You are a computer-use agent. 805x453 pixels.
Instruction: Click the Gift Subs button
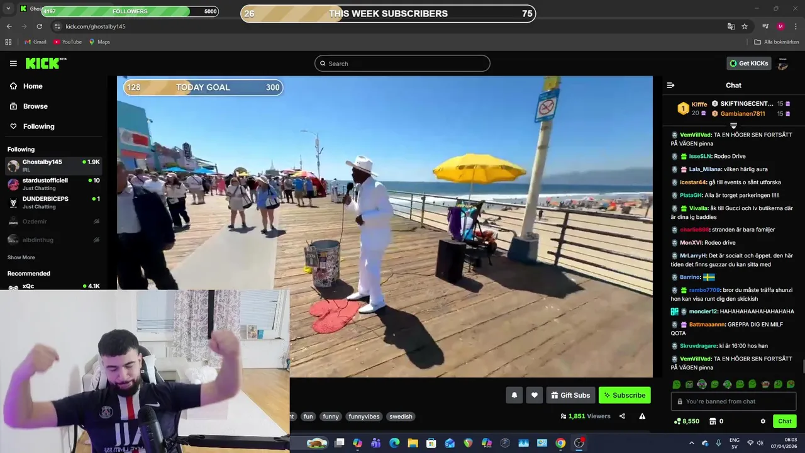click(570, 395)
